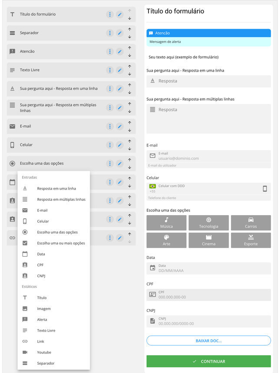This screenshot has height=373, width=280.
Task: Add Youtube element from the menu
Action: 44,352
